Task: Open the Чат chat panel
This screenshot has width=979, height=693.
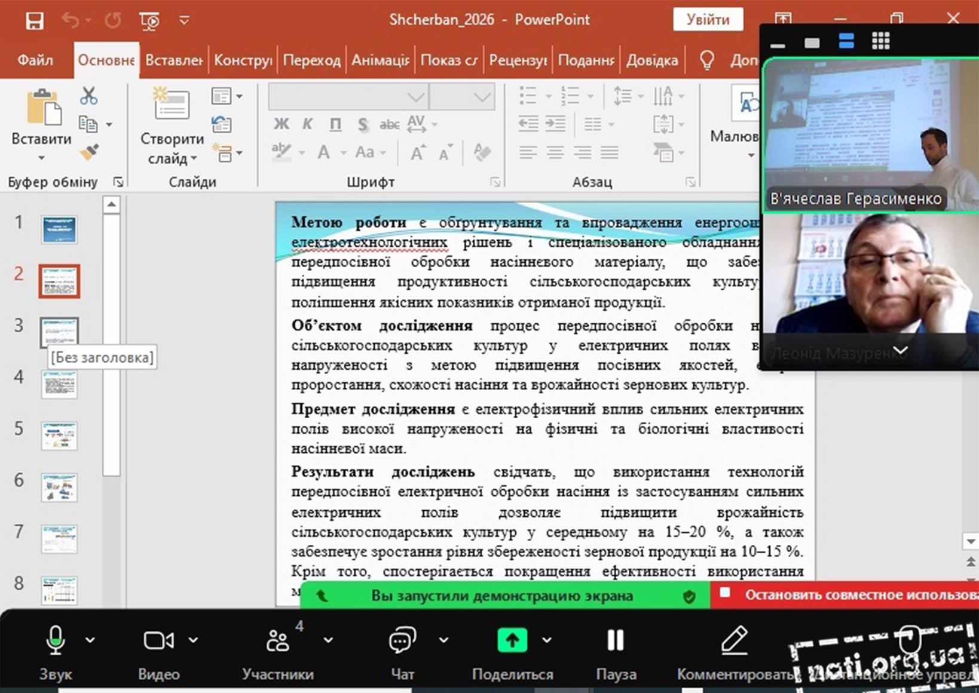Action: [x=402, y=640]
